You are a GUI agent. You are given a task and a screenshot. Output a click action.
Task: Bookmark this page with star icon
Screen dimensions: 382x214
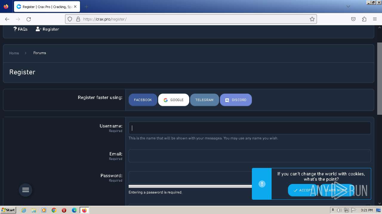[x=312, y=19]
